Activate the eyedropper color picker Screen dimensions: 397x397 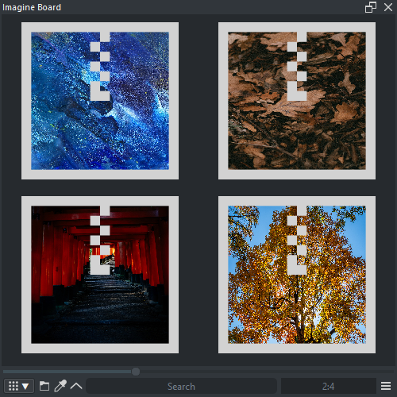(60, 386)
